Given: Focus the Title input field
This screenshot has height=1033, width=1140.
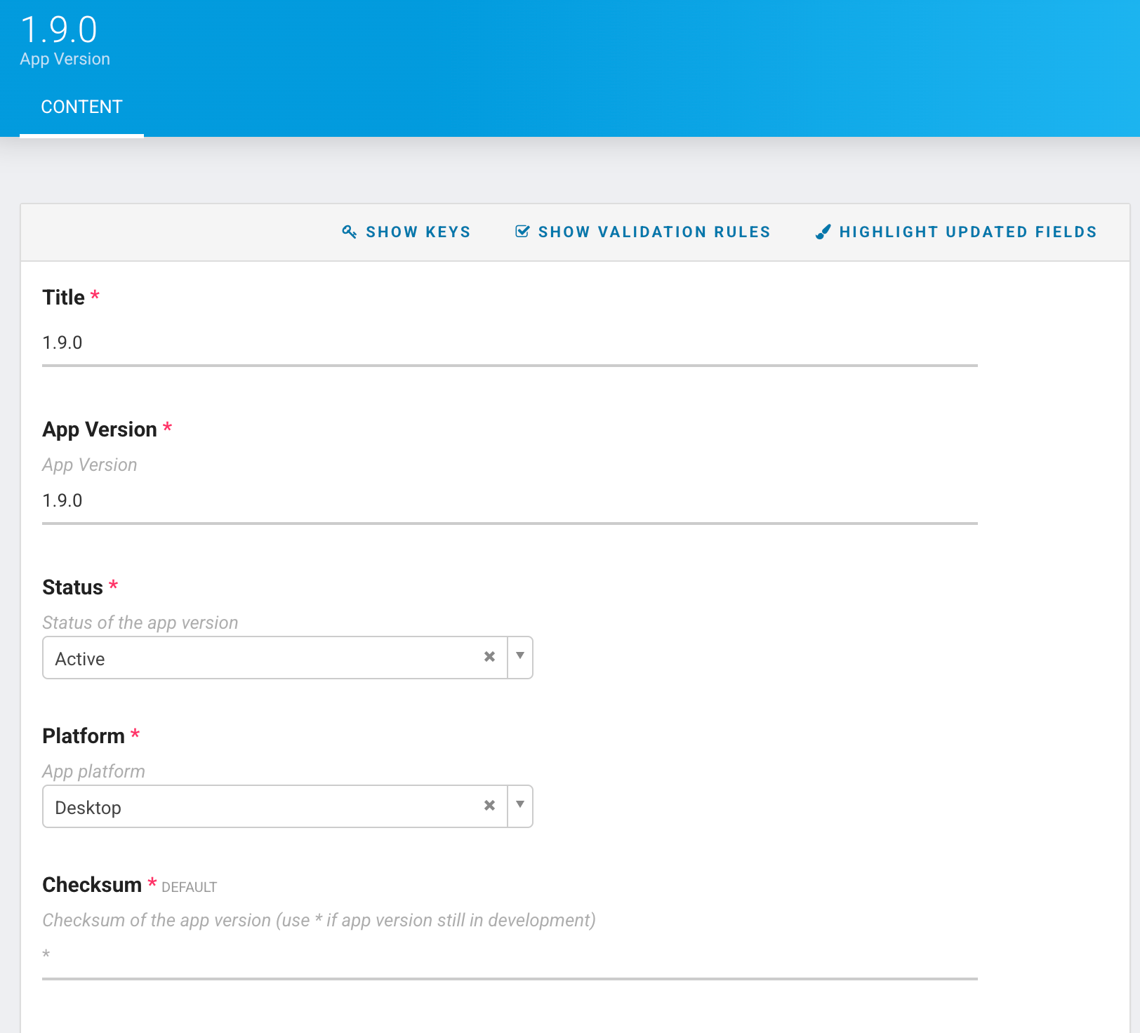Looking at the screenshot, I should tap(509, 343).
